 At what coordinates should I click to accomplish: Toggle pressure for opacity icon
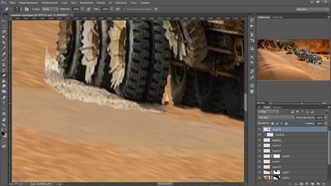(x=88, y=9)
